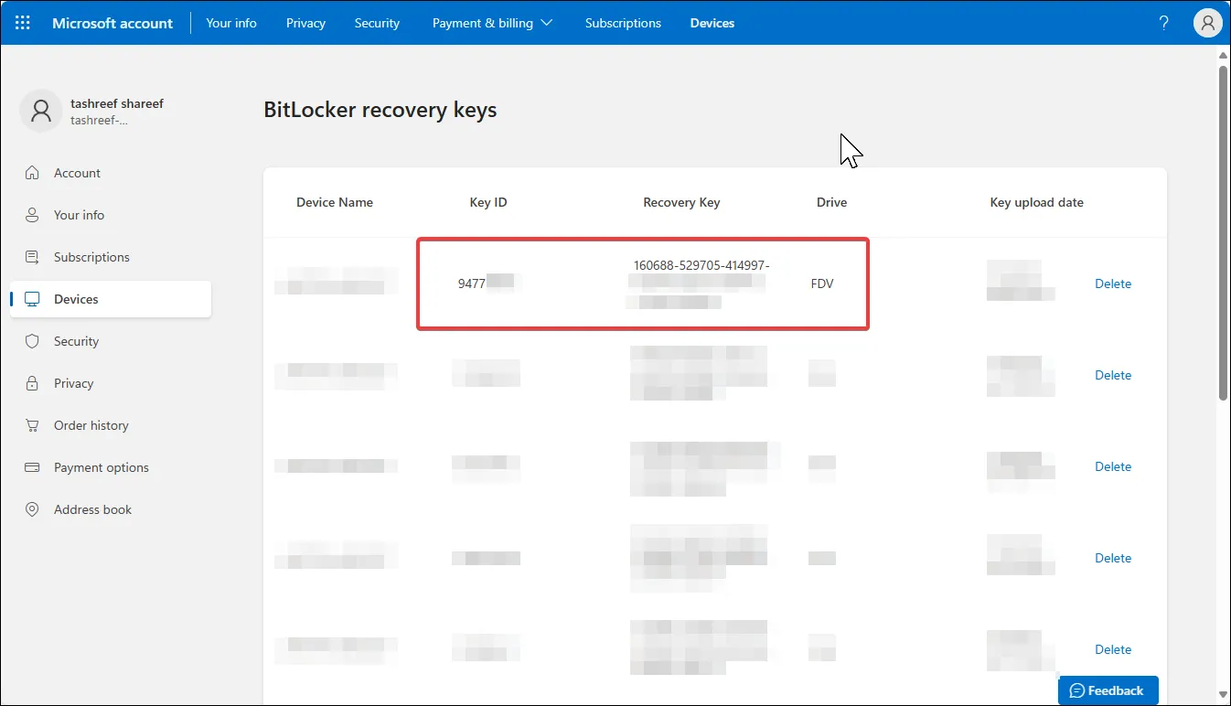Click the Security shield icon in sidebar
The width and height of the screenshot is (1231, 706).
pyautogui.click(x=31, y=341)
